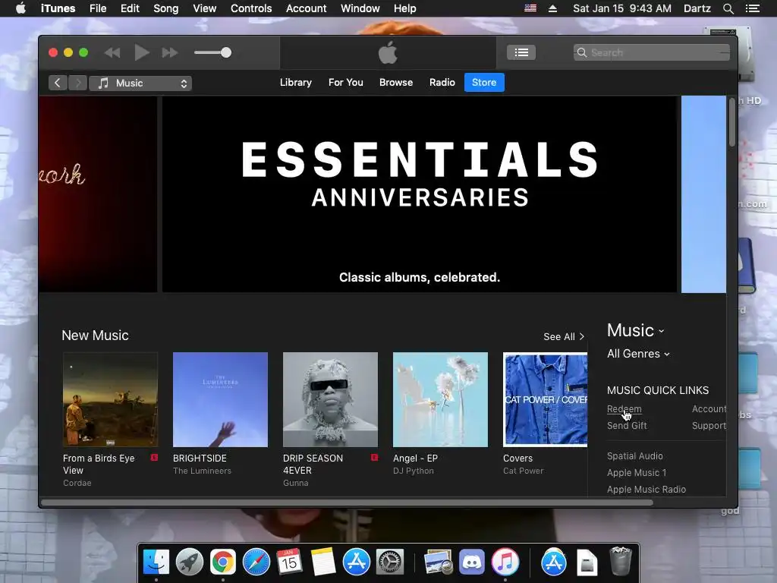Click the iTunes icon in the Dock

pos(505,563)
